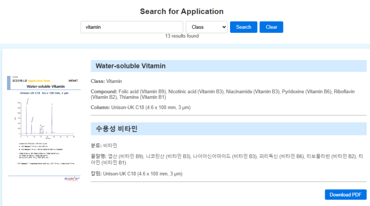The image size is (370, 206).
Task: Click the blue Search button
Action: tap(244, 27)
